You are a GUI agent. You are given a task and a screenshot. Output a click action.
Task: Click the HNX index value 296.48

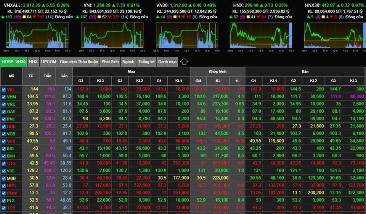252,5
